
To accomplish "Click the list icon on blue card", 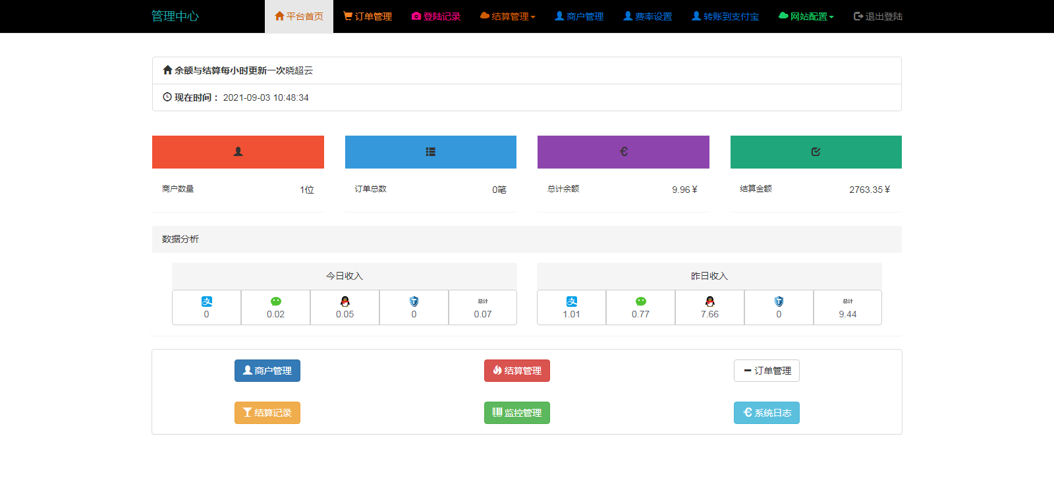I will [x=431, y=152].
